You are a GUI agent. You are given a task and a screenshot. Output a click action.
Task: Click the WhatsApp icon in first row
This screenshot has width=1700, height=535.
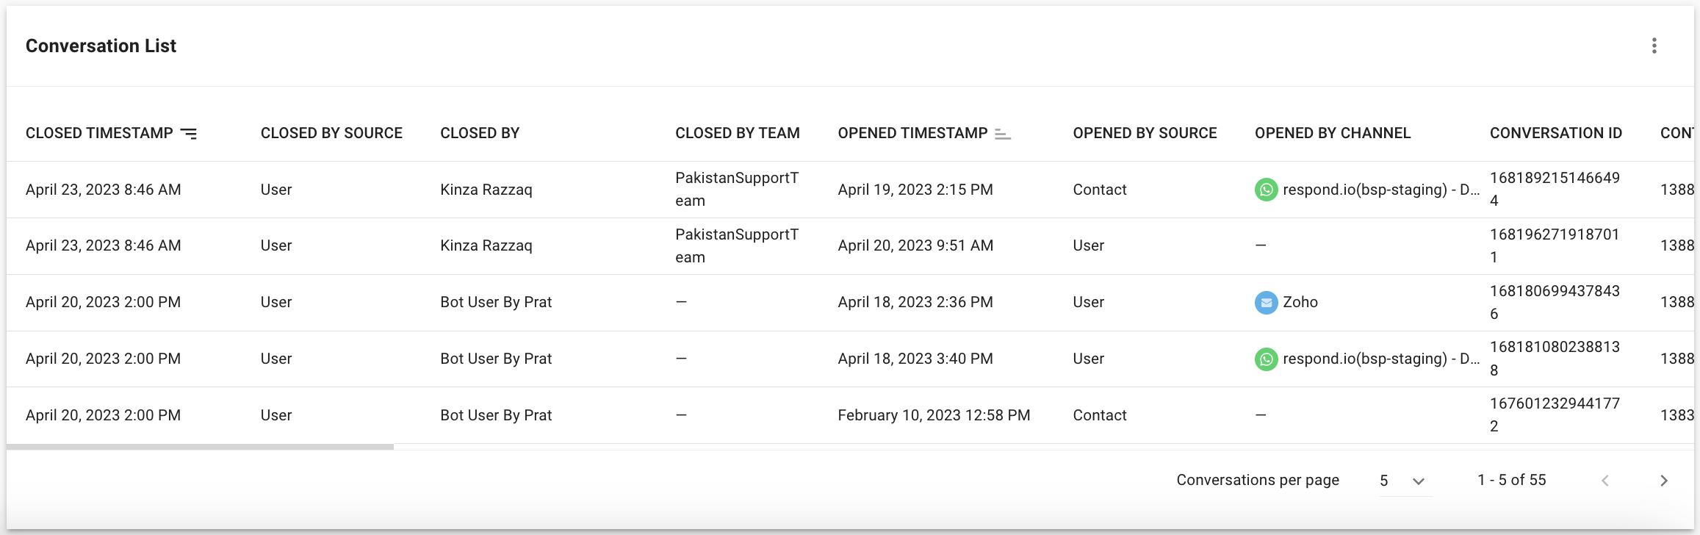pyautogui.click(x=1266, y=190)
